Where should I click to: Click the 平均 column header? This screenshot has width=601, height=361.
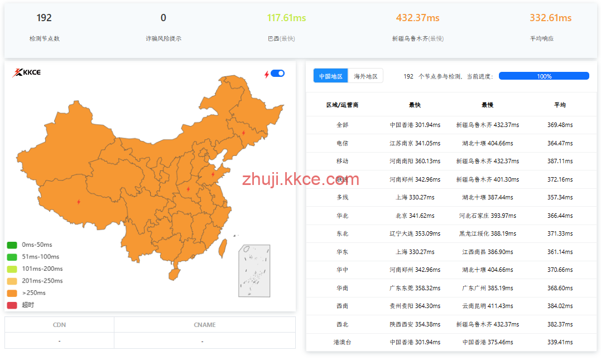(560, 105)
